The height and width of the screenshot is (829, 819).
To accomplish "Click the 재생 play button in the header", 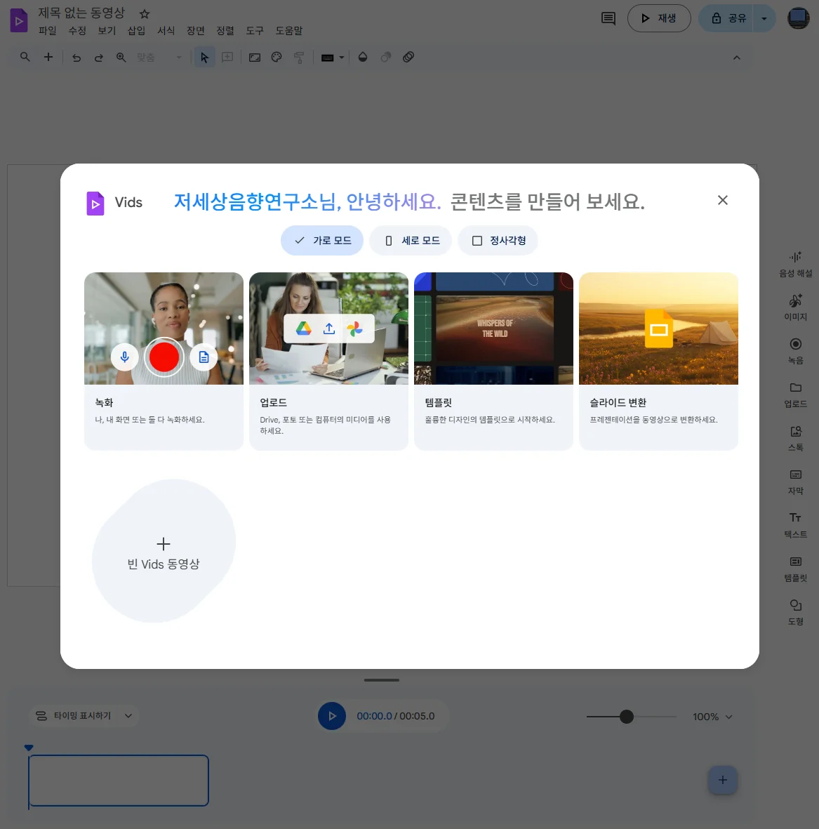I will [x=658, y=18].
